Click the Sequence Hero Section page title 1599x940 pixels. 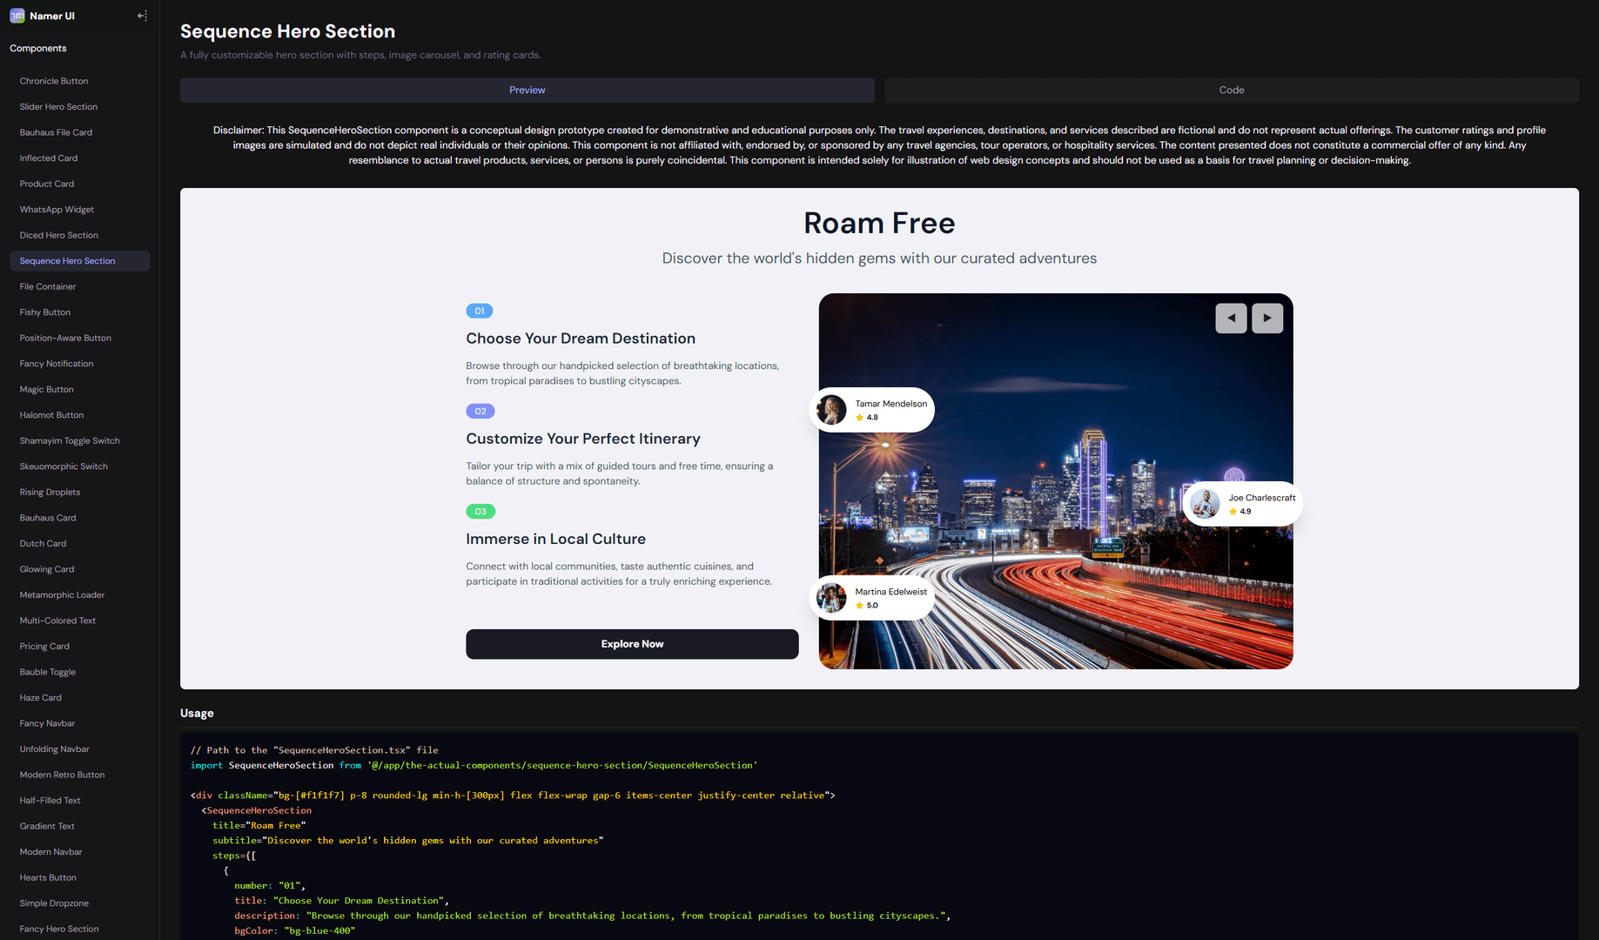coord(287,31)
